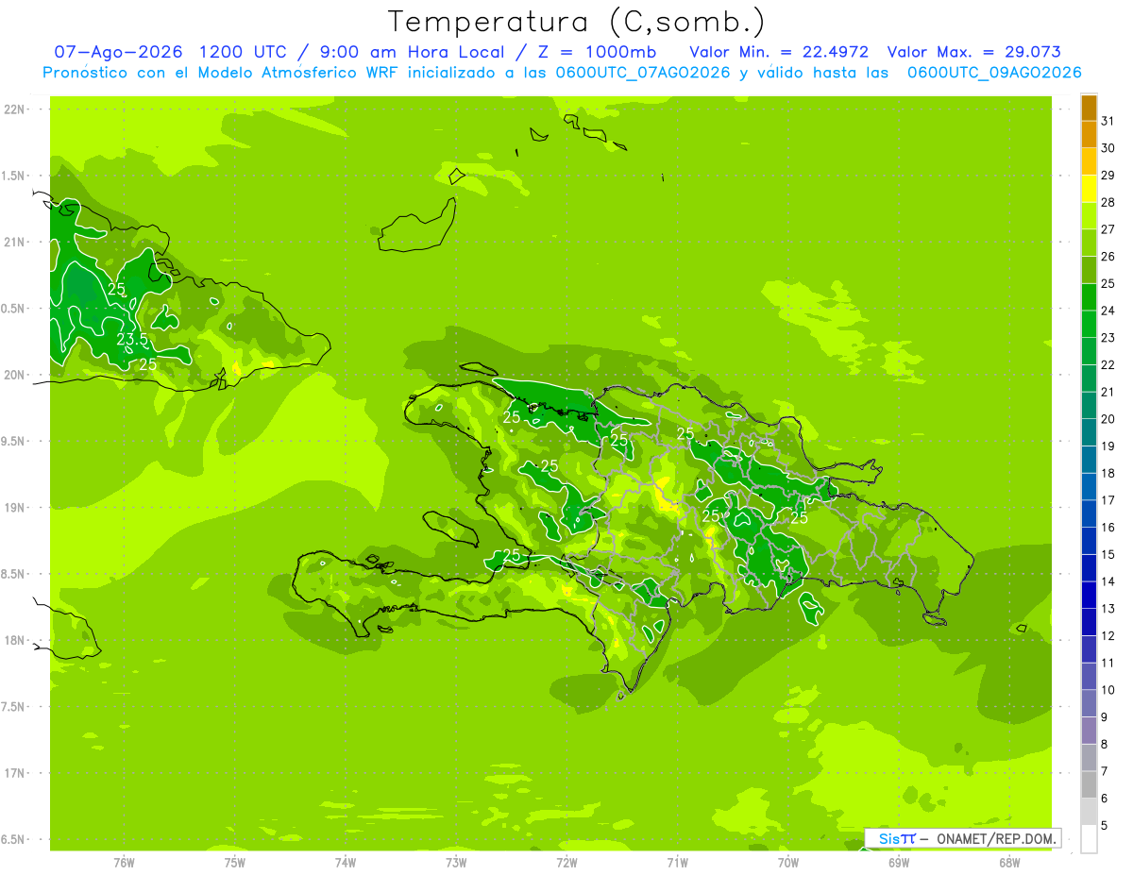The image size is (1133, 875).
Task: Click latitude axis label "19N"
Action: 13,508
